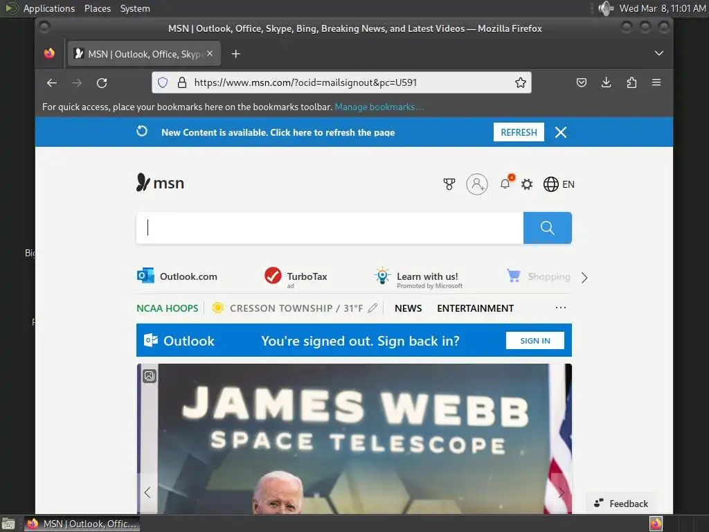This screenshot has height=532, width=709.
Task: Open NCAA HOOPS section
Action: pyautogui.click(x=168, y=308)
